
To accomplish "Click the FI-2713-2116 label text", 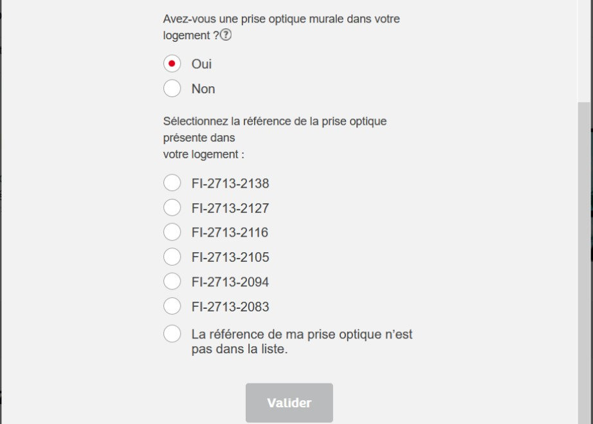I will tap(230, 233).
